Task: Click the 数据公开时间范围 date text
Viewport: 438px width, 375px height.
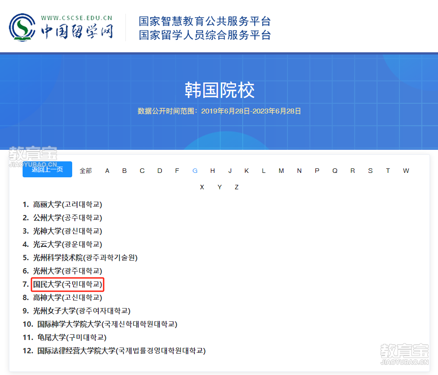Action: [219, 111]
